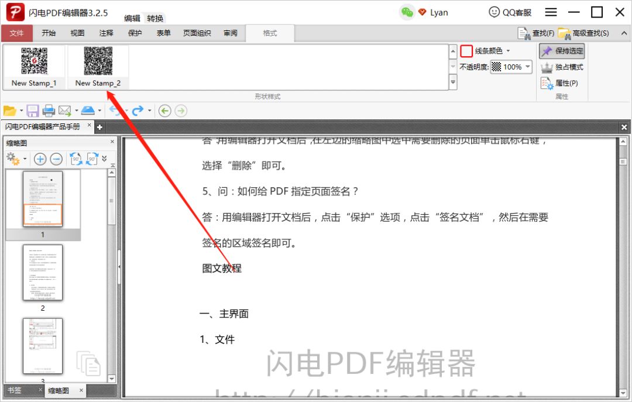Go to previous view with green left arrow
The image size is (632, 402).
pos(165,111)
